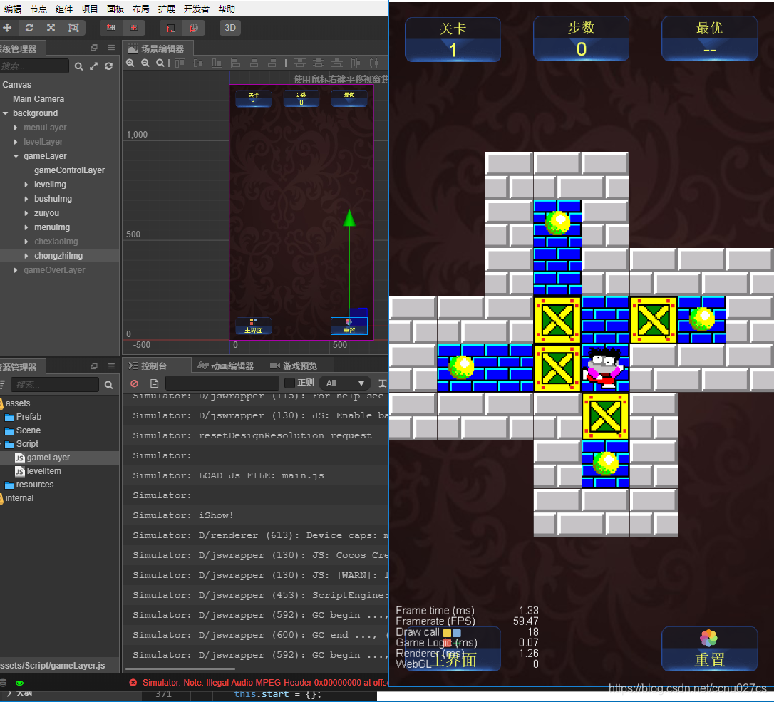Expand the levelLayer node
This screenshot has width=774, height=702.
[x=16, y=142]
